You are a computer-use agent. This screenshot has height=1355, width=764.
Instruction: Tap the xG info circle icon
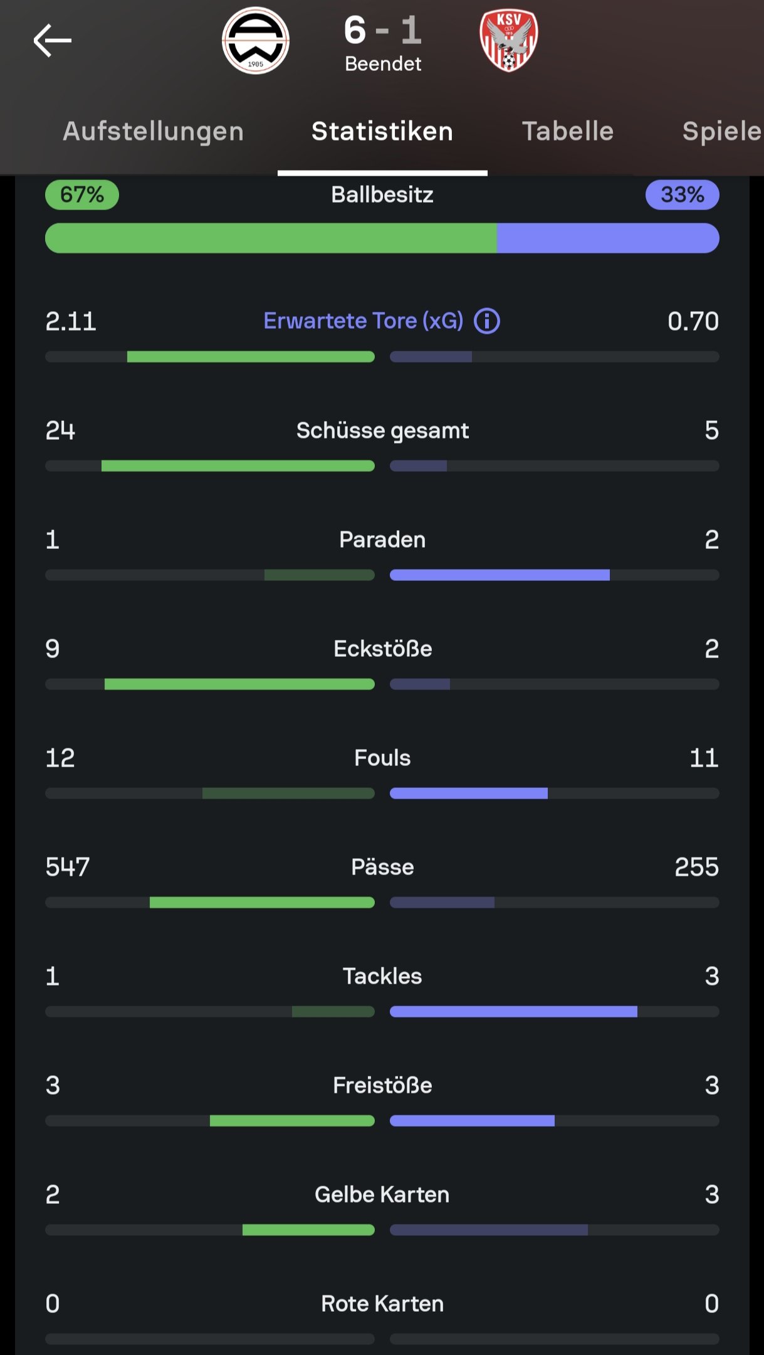click(x=487, y=321)
